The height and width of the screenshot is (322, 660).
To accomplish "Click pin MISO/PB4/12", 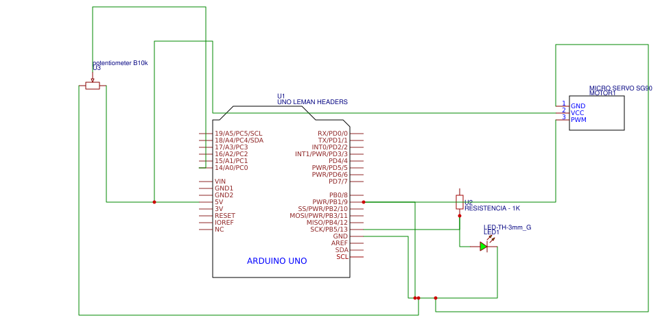I will [x=327, y=223].
